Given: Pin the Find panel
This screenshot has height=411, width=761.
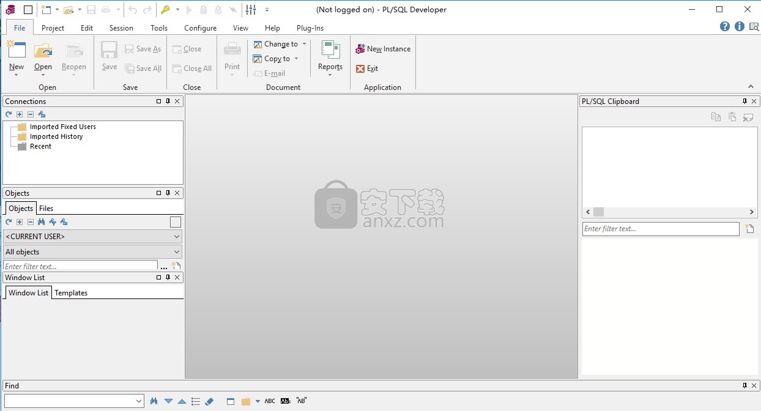Looking at the screenshot, I should point(744,386).
